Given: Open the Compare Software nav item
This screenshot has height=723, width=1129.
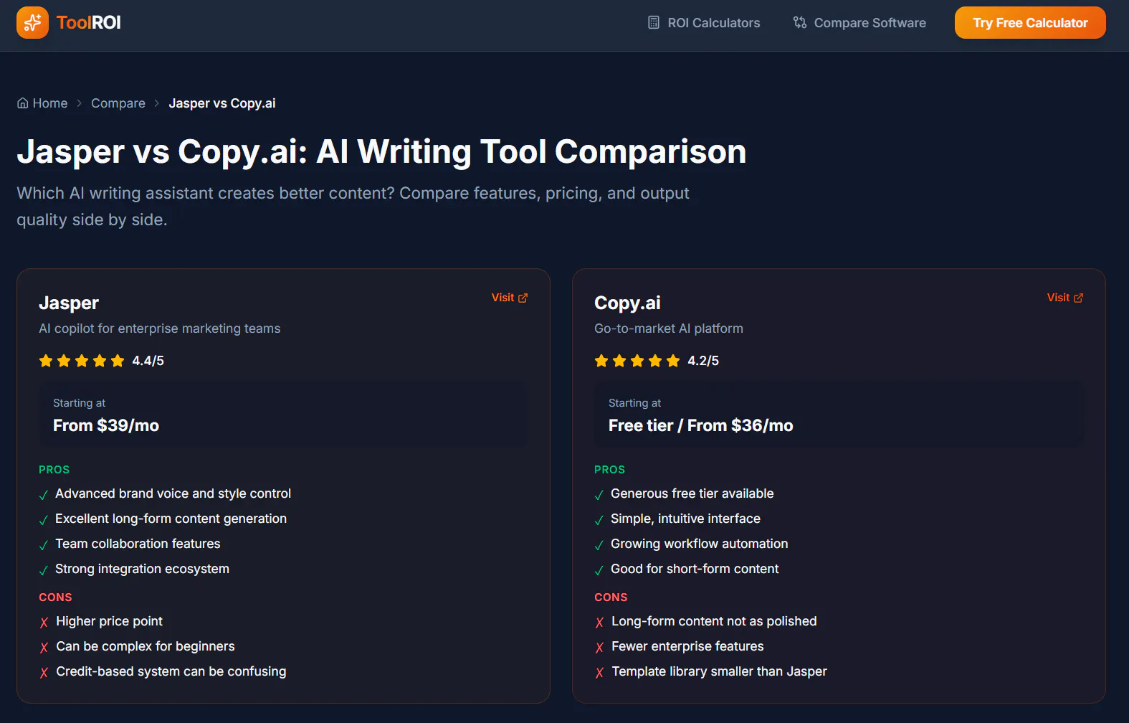Looking at the screenshot, I should point(859,23).
